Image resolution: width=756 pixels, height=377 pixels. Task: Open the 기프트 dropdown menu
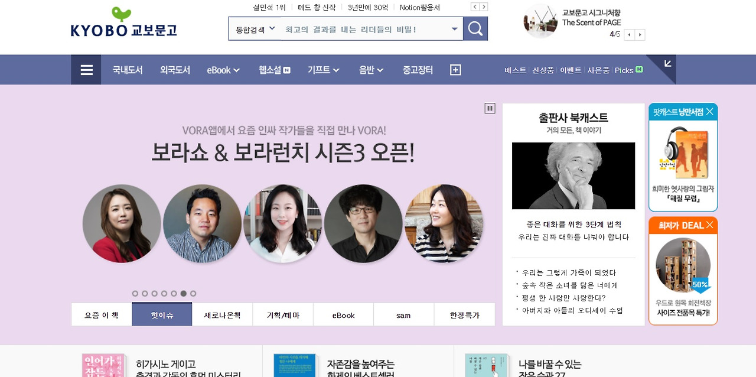point(324,70)
